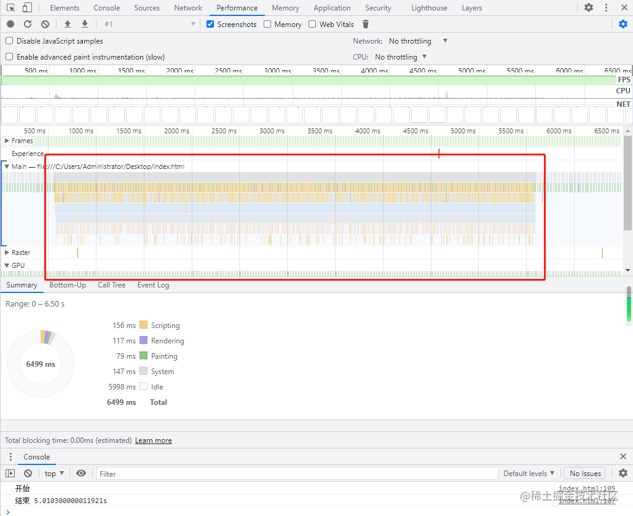
Task: Click the No Issues button
Action: (584, 474)
